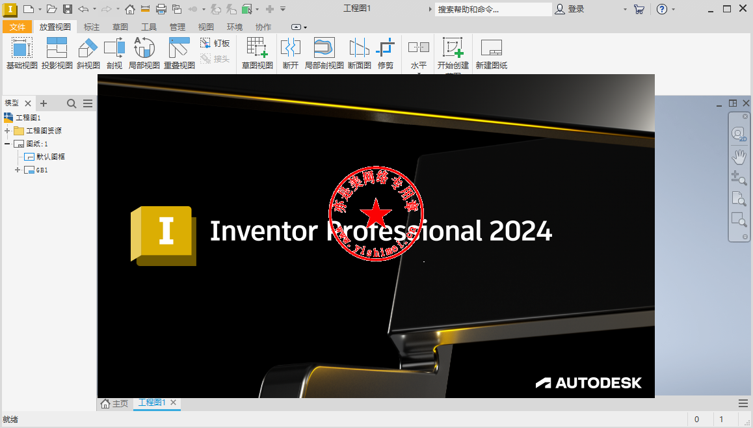753x428 pixels.
Task: Click the Zoom All page icon in navigation bar
Action: tap(739, 198)
